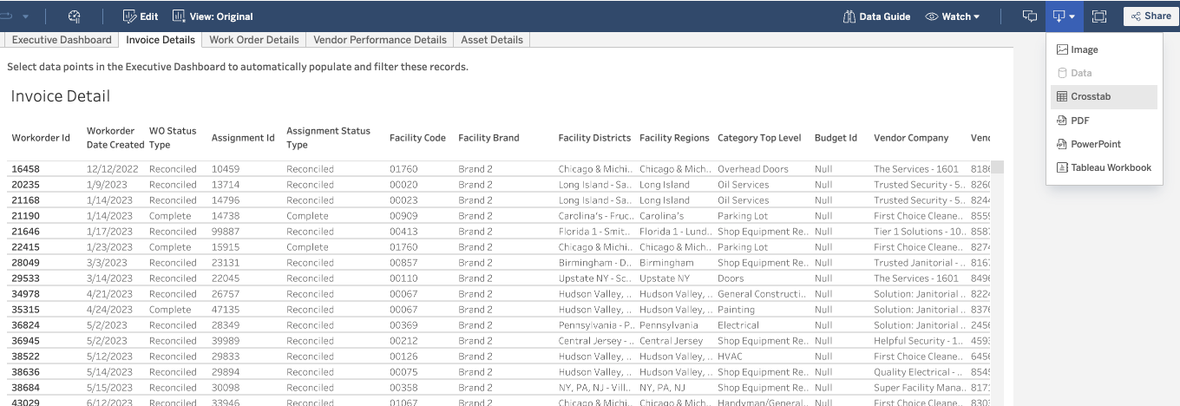Click the Doors category cell

(731, 278)
